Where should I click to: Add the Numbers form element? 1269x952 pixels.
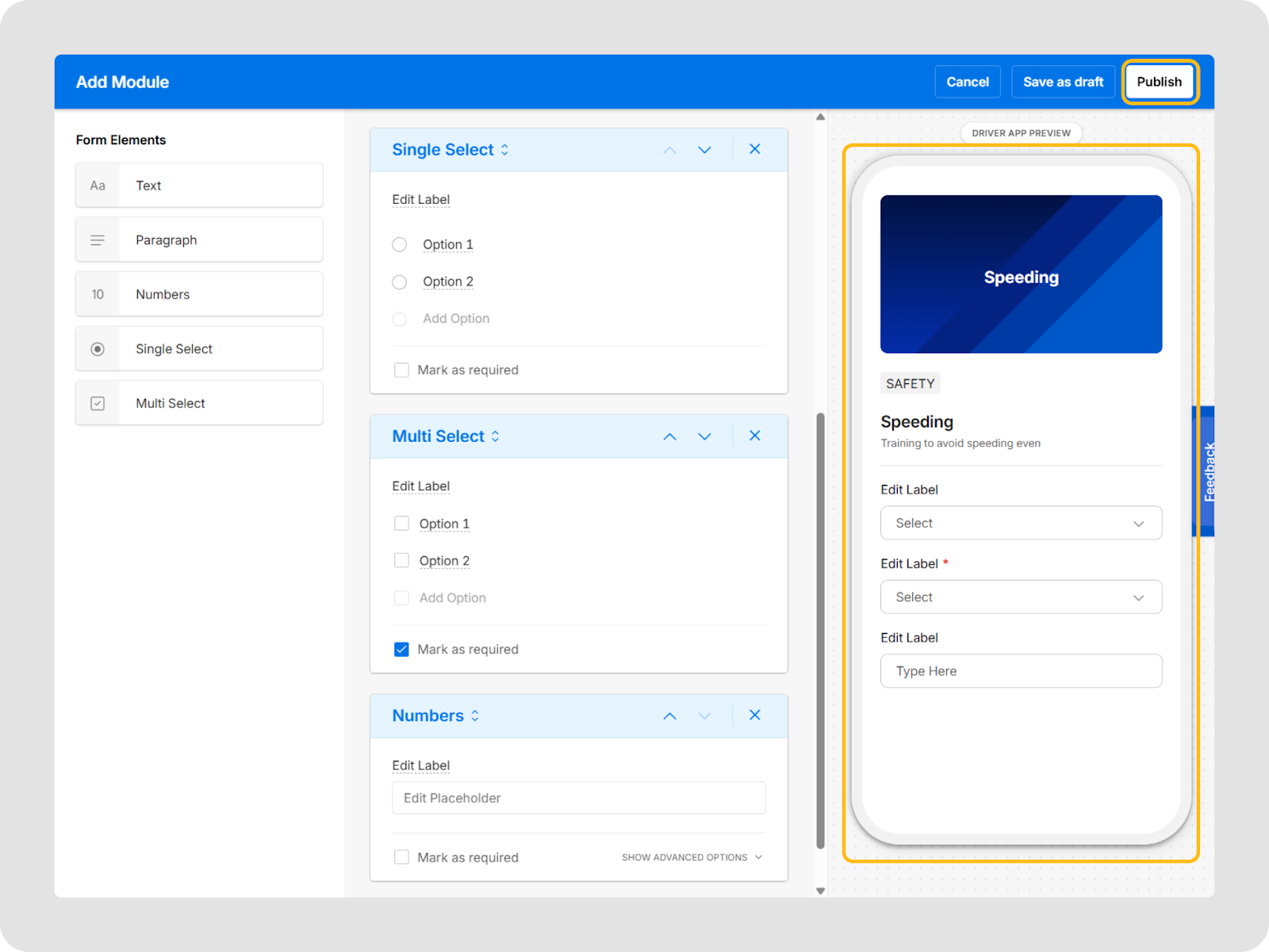click(x=199, y=294)
